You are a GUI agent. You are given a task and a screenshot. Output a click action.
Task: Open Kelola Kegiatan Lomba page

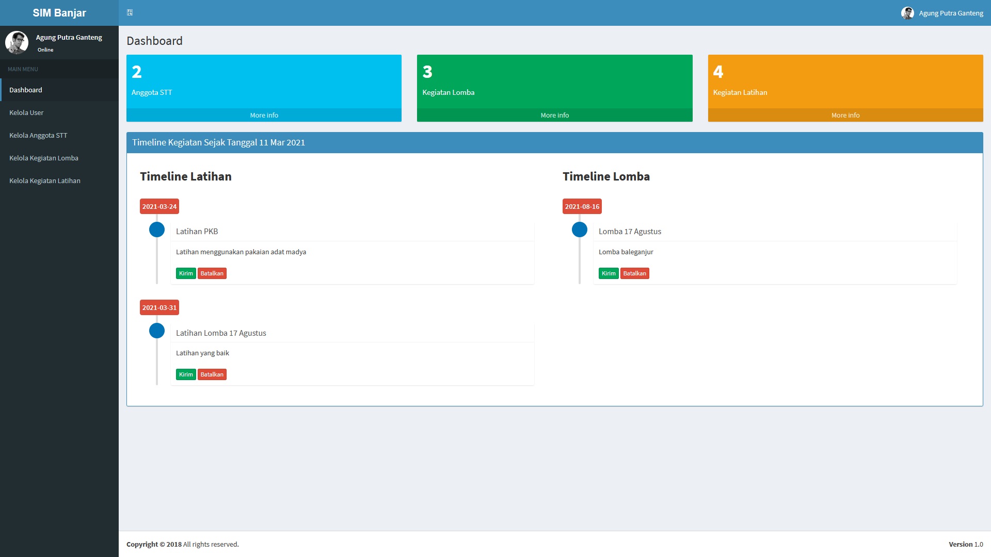click(44, 158)
